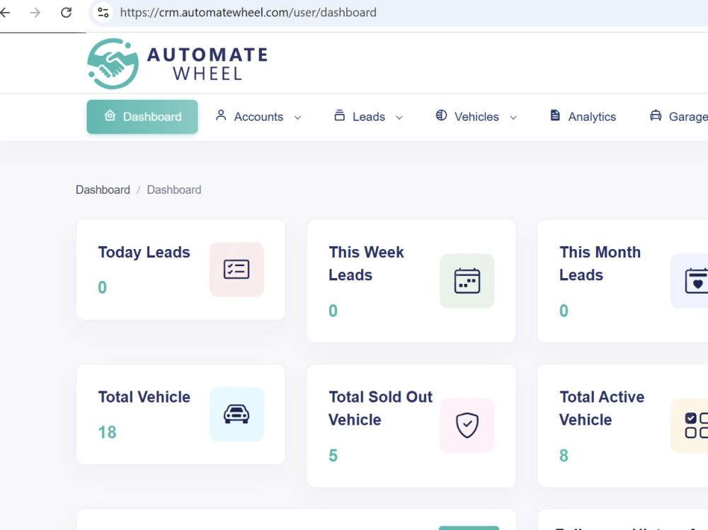Reload the page with refresh icon

[x=66, y=13]
